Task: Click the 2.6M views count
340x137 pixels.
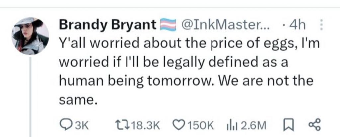Action: pyautogui.click(x=254, y=125)
